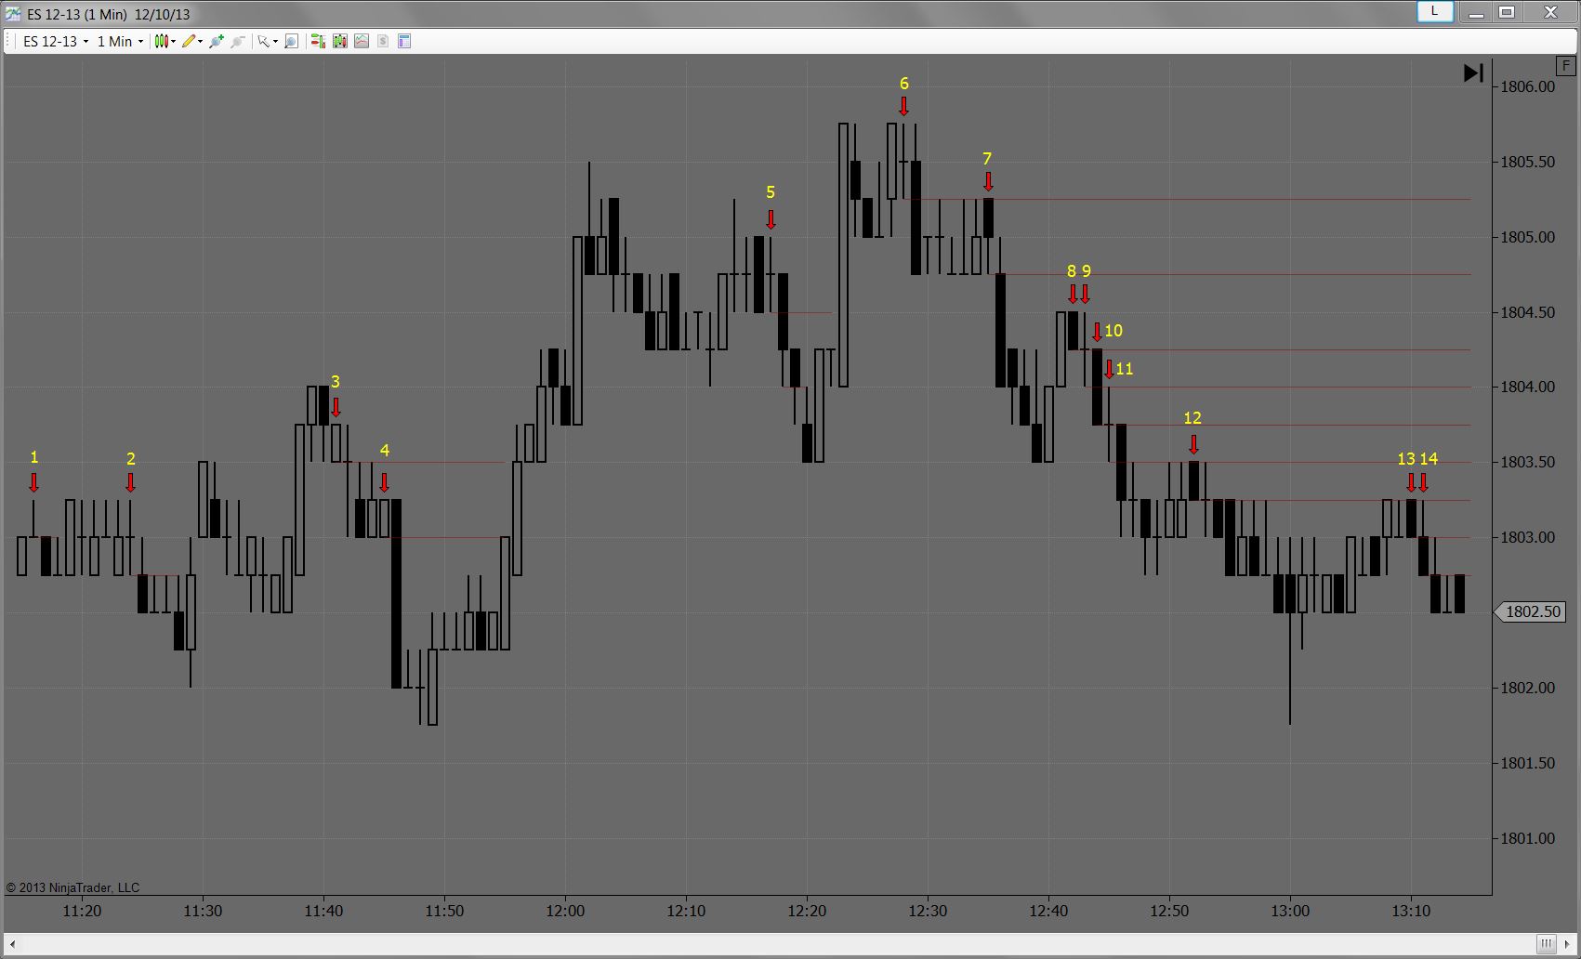Click the 12:00 time axis label
This screenshot has height=959, width=1581.
(565, 912)
